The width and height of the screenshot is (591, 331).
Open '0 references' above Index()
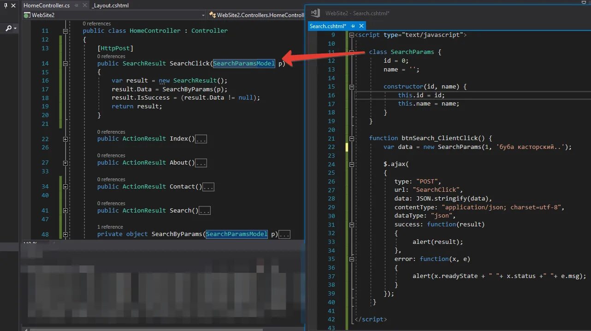111,132
